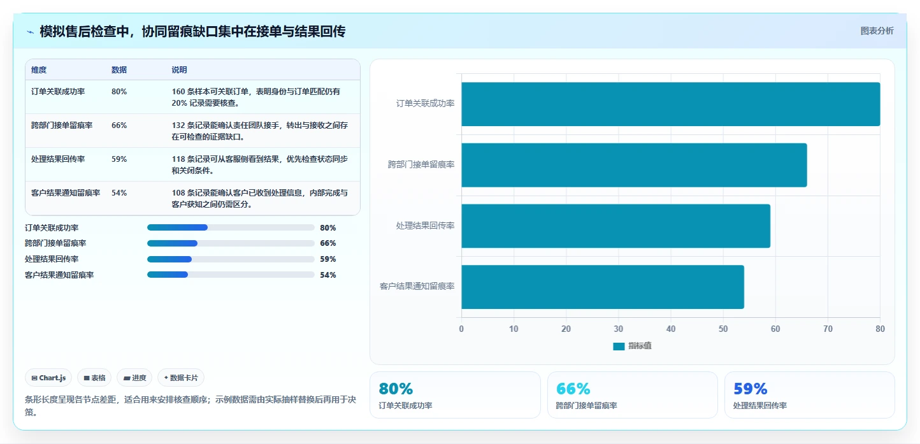
Task: Select the 数据卡片 tag chip
Action: coord(181,378)
